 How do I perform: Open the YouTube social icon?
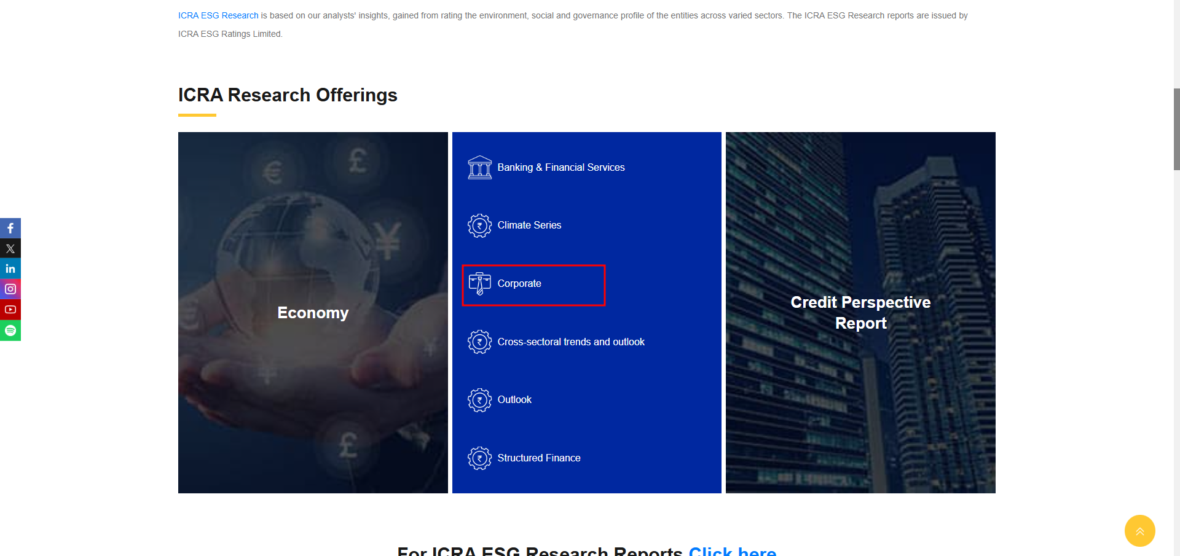10,310
